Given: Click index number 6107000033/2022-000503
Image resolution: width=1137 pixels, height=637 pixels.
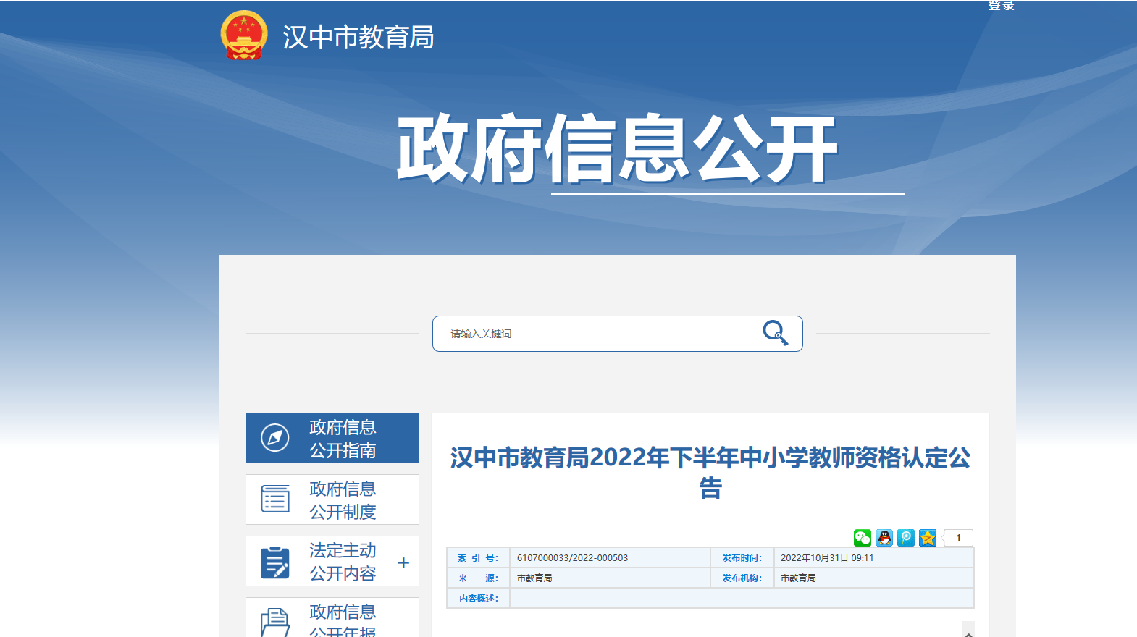Looking at the screenshot, I should pyautogui.click(x=572, y=558).
